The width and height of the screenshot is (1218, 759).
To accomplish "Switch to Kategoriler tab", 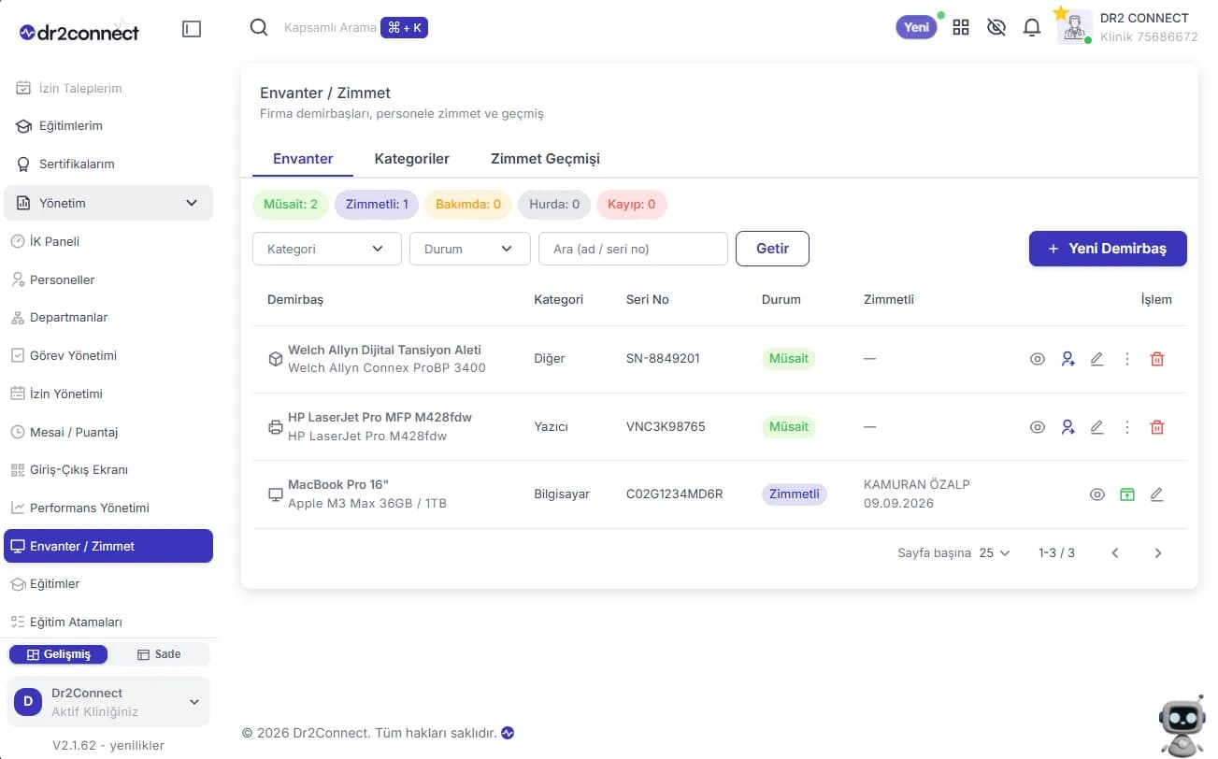I will click(x=411, y=159).
